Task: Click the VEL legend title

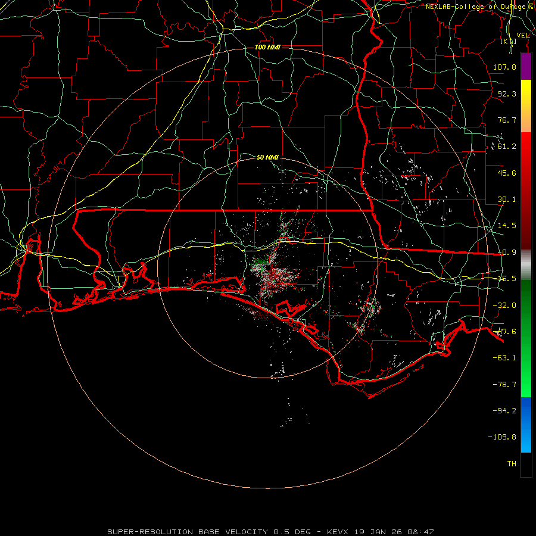Action: click(523, 36)
